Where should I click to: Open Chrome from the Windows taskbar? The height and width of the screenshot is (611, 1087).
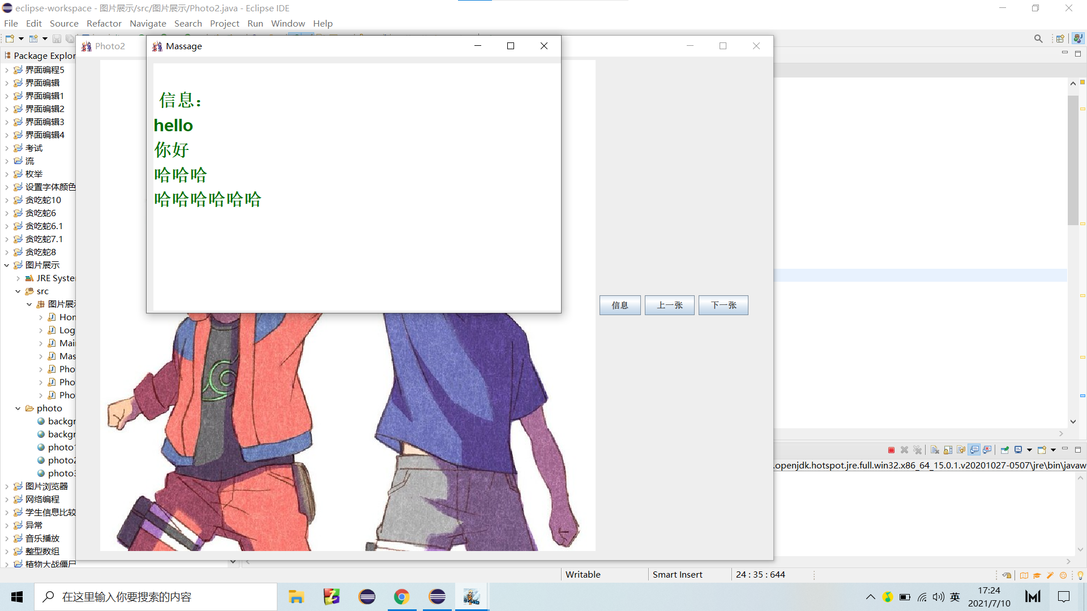coord(401,597)
